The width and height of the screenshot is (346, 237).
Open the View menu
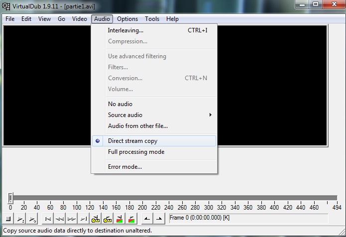(44, 19)
